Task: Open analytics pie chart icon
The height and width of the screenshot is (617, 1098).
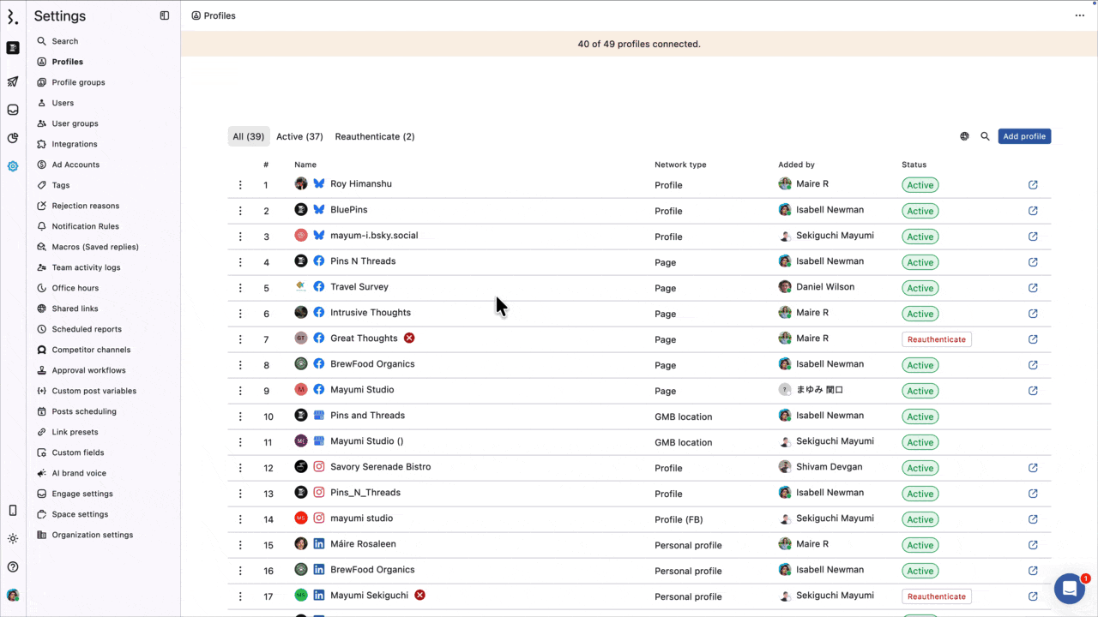Action: [x=13, y=138]
